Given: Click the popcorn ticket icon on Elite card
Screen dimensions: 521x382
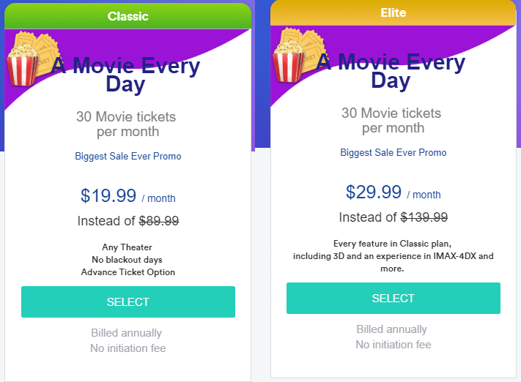Looking at the screenshot, I should pos(298,55).
